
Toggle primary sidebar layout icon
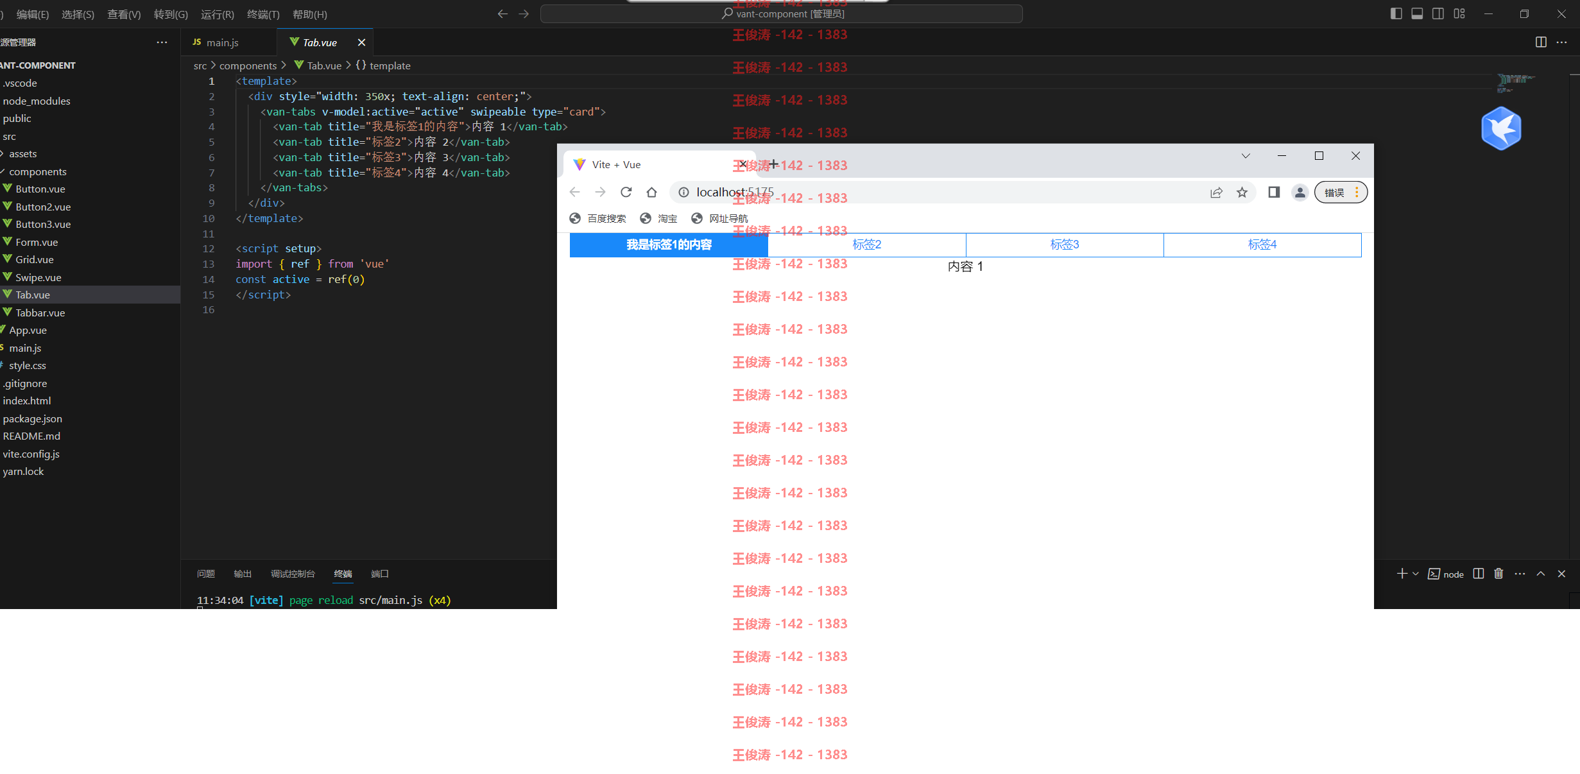click(1396, 13)
